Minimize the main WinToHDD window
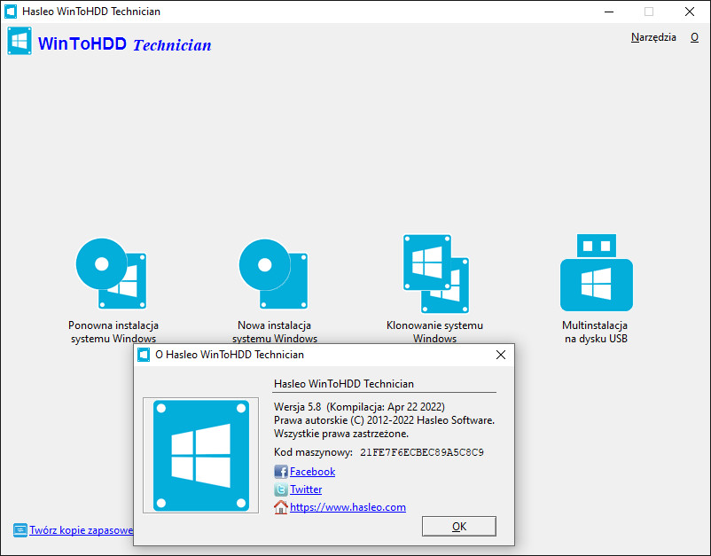711x556 pixels. click(x=609, y=12)
